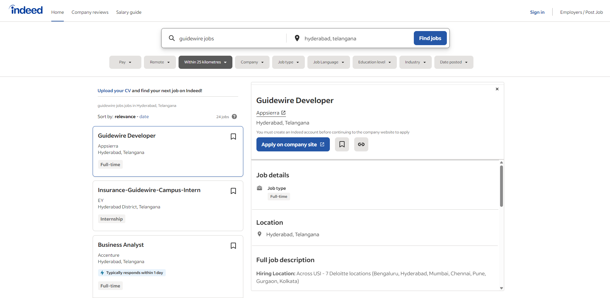
Task: Click Apply on company site button
Action: 293,144
